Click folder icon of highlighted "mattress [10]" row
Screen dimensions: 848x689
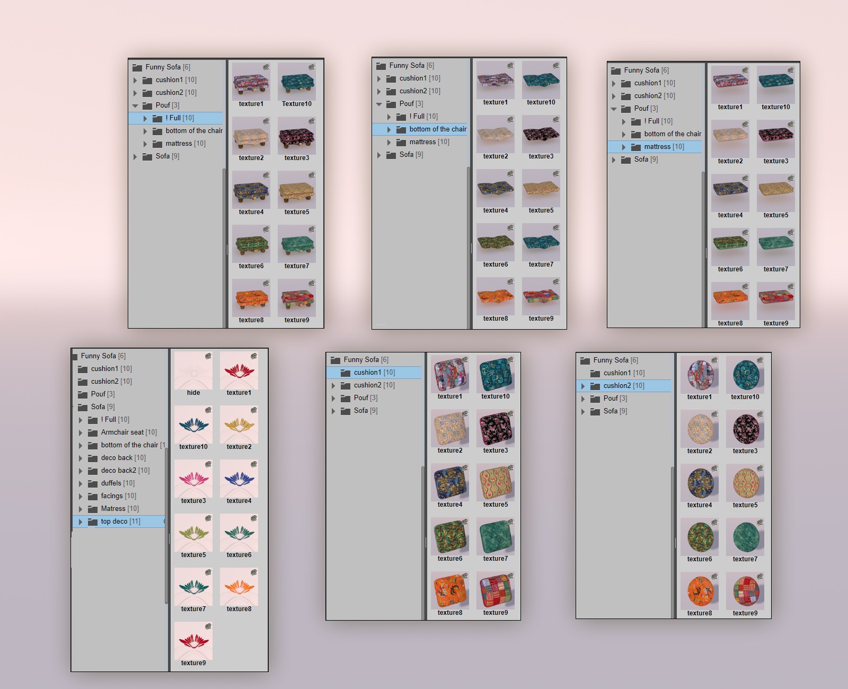pyautogui.click(x=636, y=147)
